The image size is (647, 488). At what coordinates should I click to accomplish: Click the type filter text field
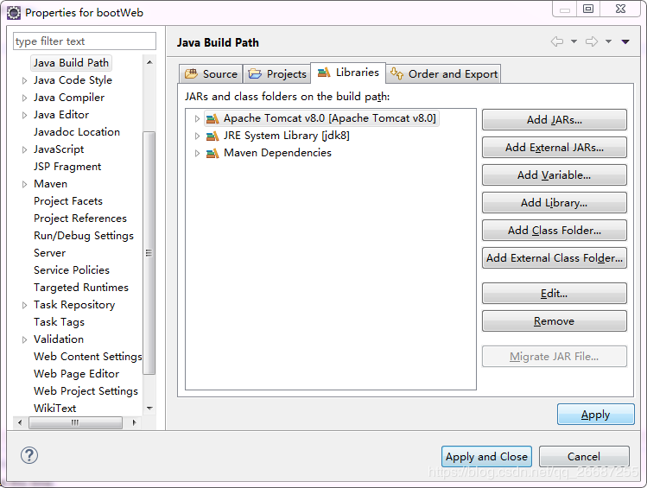[85, 41]
